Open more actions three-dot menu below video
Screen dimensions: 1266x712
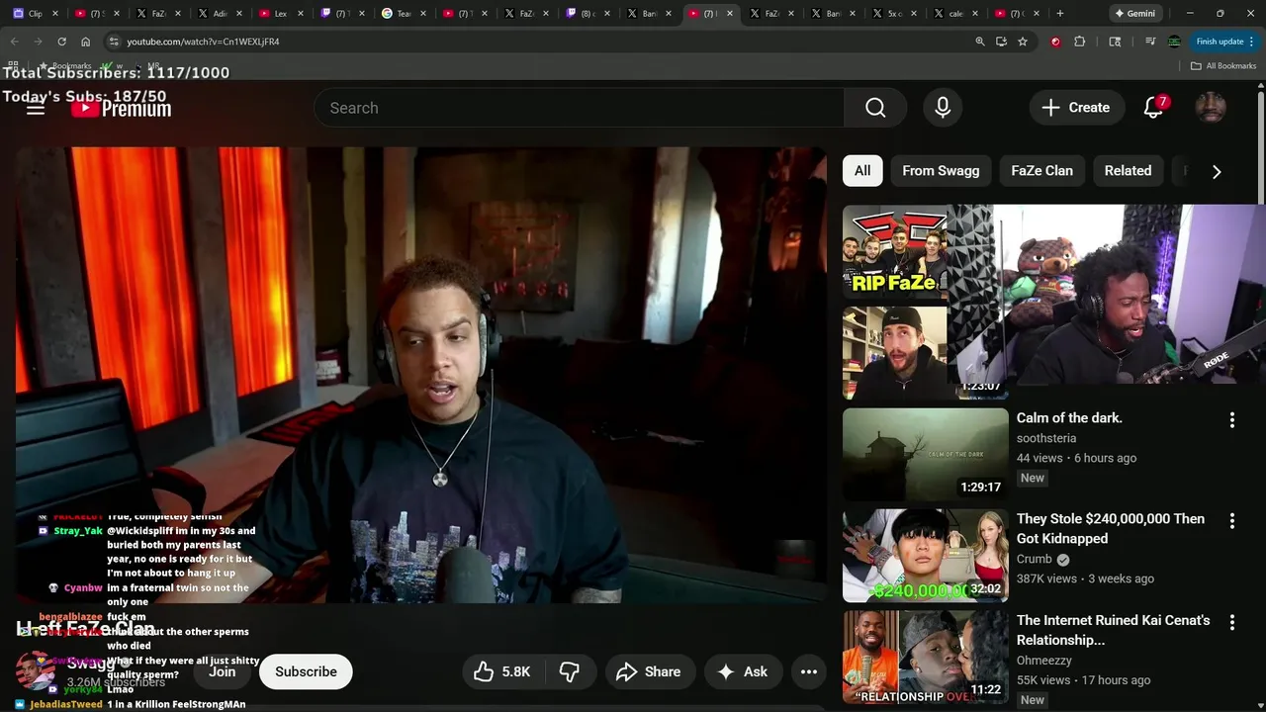tap(808, 671)
